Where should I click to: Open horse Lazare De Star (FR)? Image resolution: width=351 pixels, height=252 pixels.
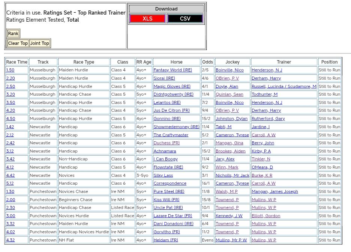pyautogui.click(x=172, y=216)
